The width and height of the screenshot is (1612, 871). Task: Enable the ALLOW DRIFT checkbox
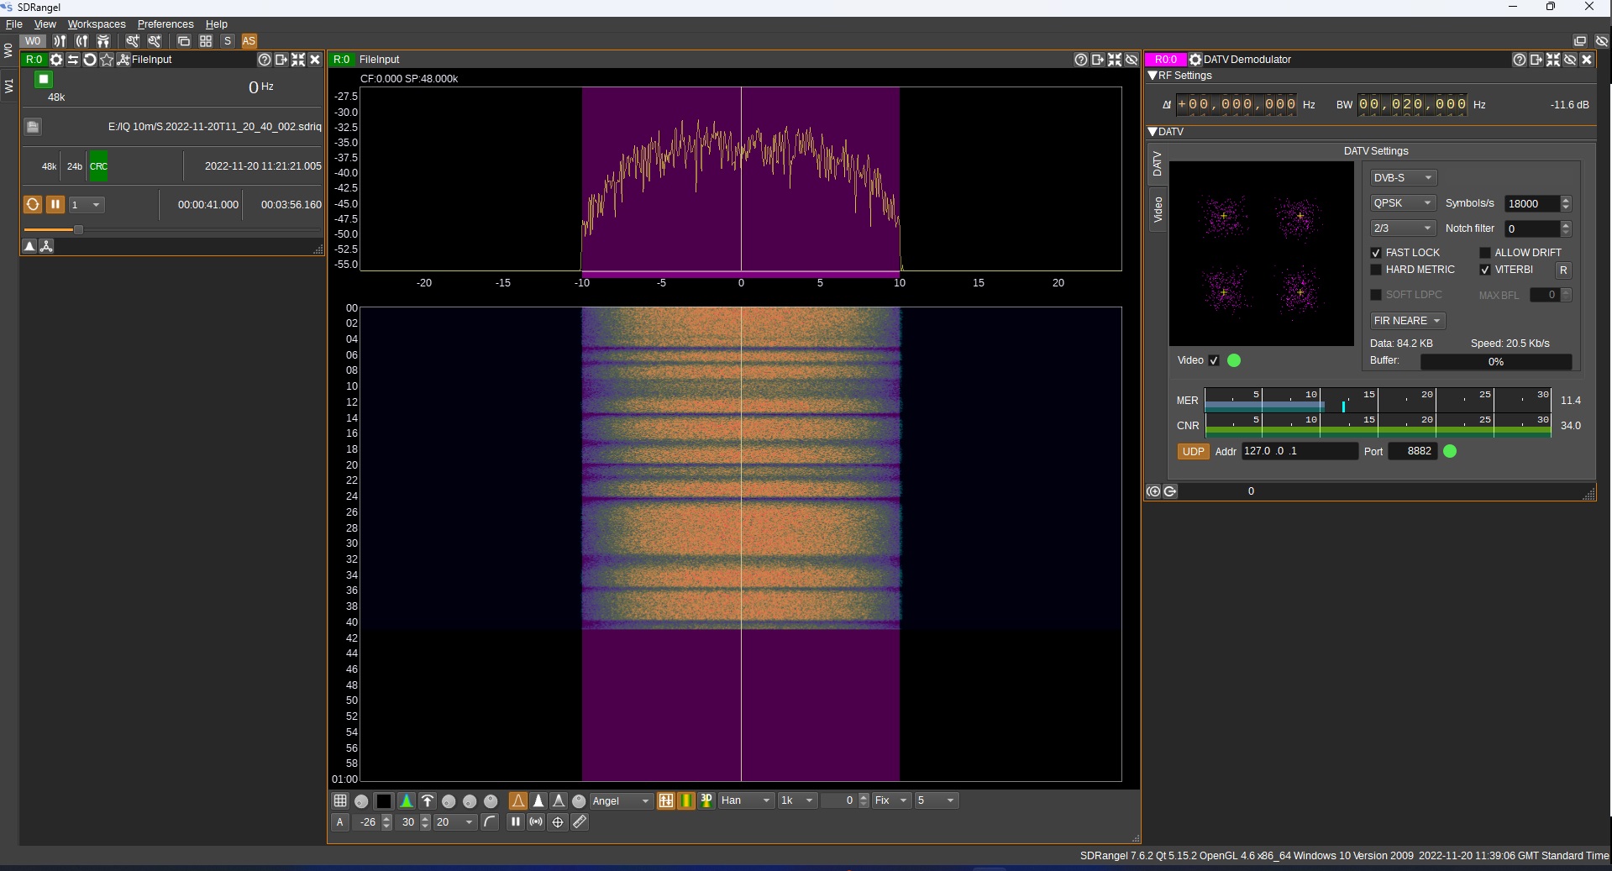(x=1485, y=253)
